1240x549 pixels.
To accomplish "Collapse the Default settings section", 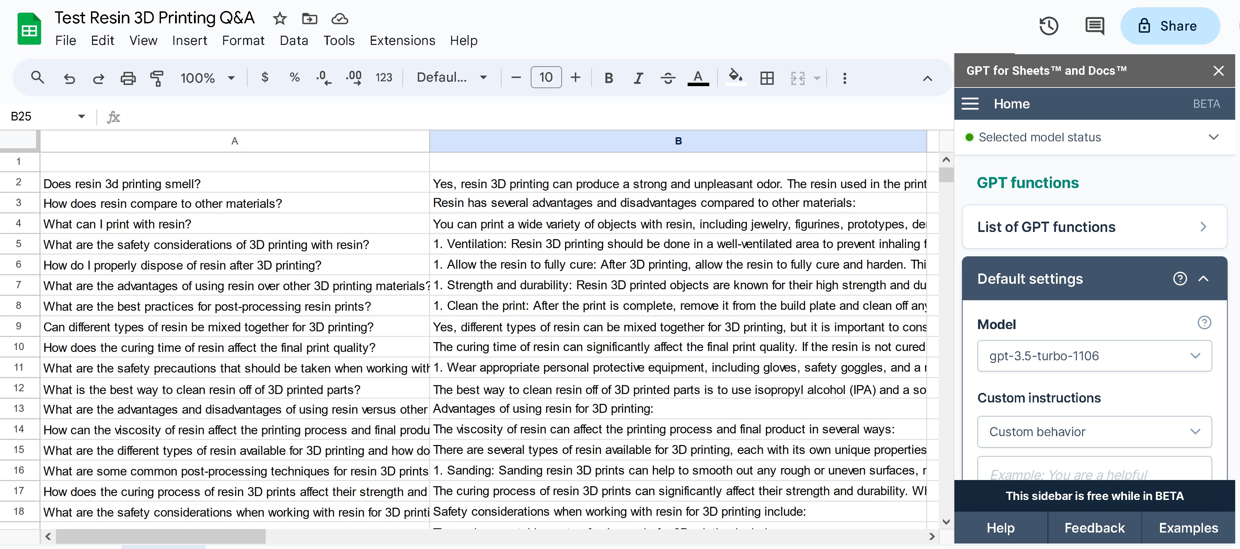I will pyautogui.click(x=1203, y=279).
